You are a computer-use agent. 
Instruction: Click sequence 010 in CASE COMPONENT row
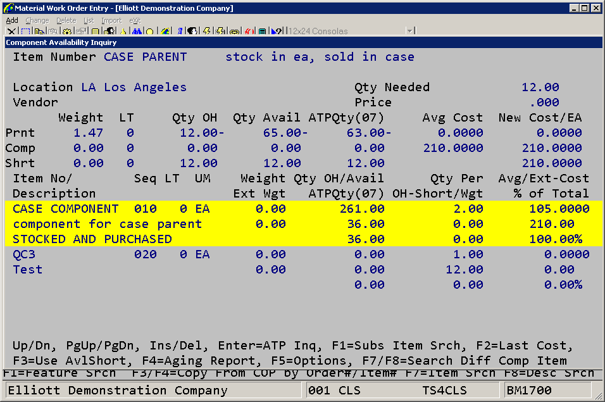146,209
